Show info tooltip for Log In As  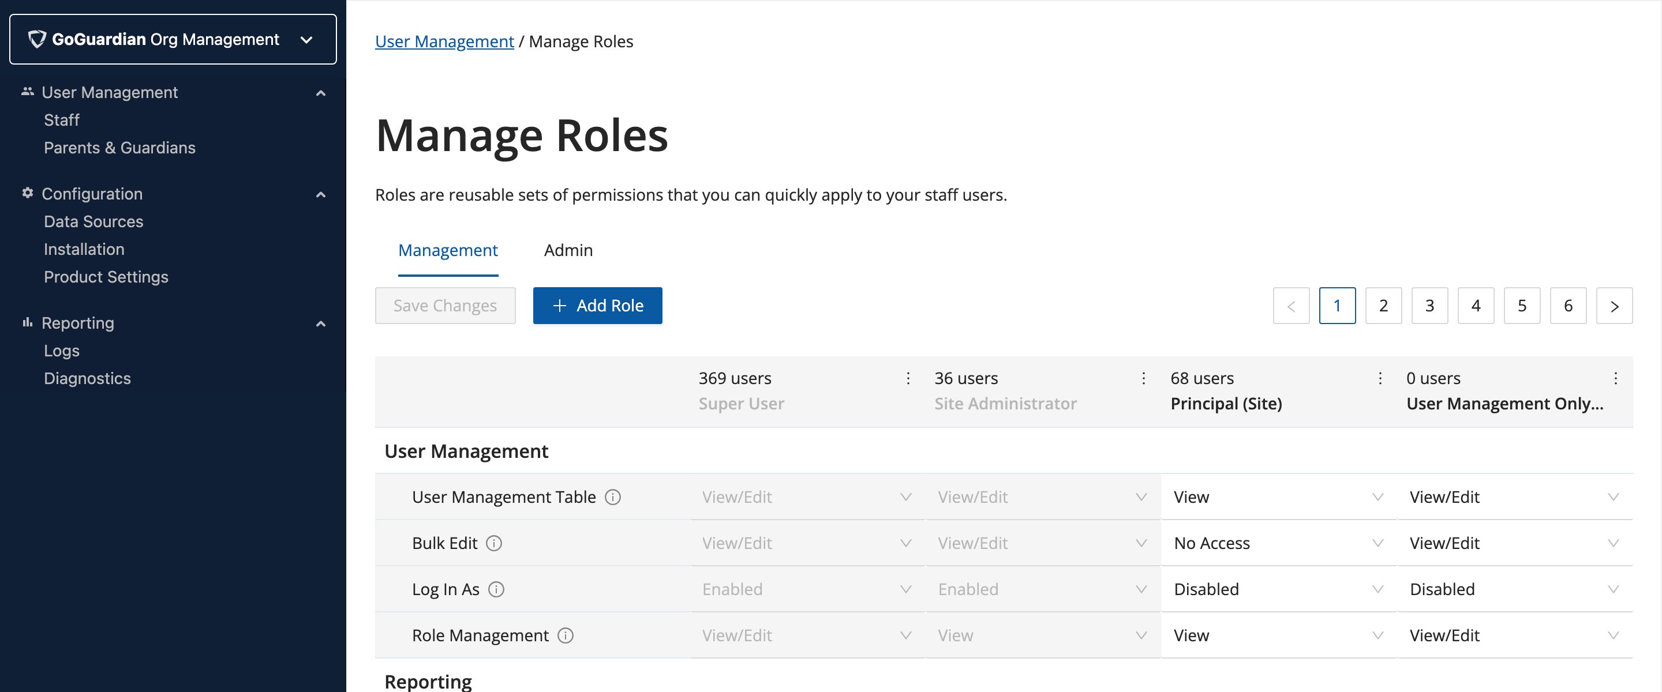496,589
